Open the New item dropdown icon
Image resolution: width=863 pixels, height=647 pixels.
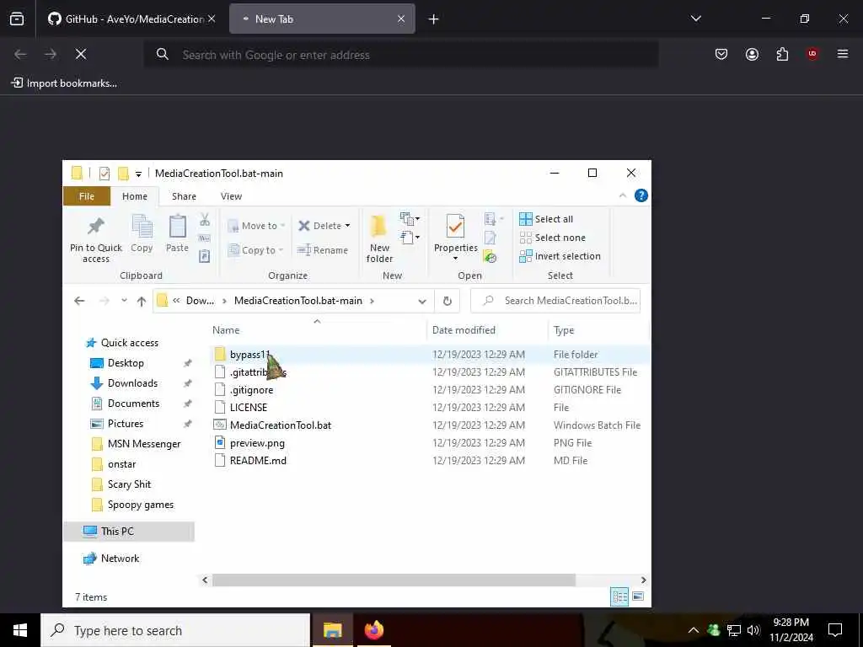410,219
